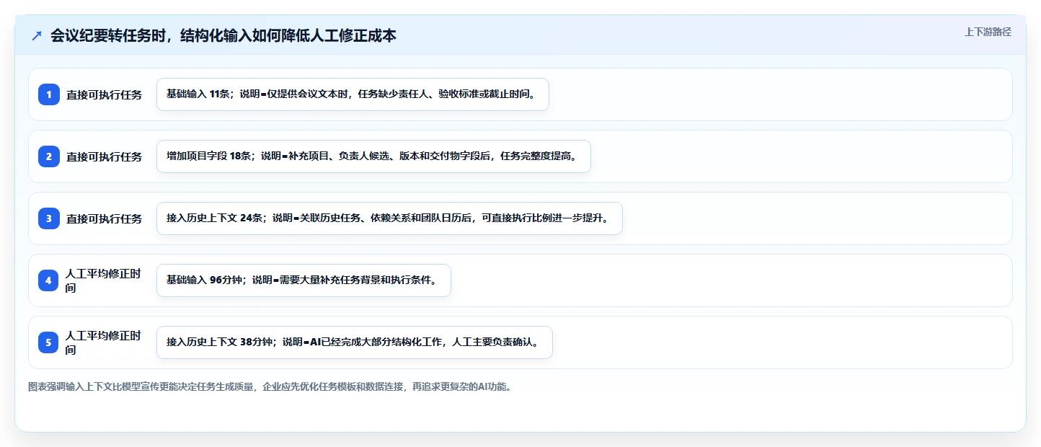Select the 增加项目字段 18条 description box
The height and width of the screenshot is (447, 1041).
(x=373, y=156)
